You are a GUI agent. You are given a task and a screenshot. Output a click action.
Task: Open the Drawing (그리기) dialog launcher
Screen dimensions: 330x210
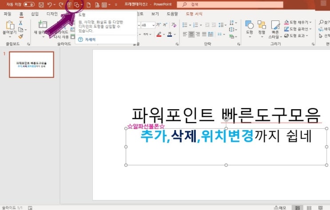pyautogui.click(x=313, y=44)
